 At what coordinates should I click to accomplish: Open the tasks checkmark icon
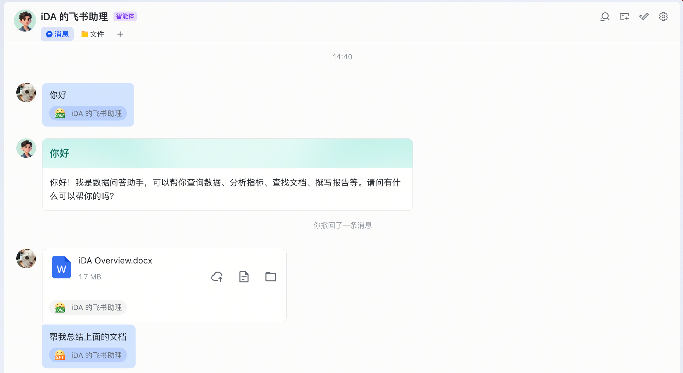pos(644,17)
